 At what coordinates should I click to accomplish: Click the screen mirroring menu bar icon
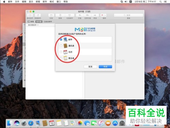pyautogui.click(x=122, y=2)
